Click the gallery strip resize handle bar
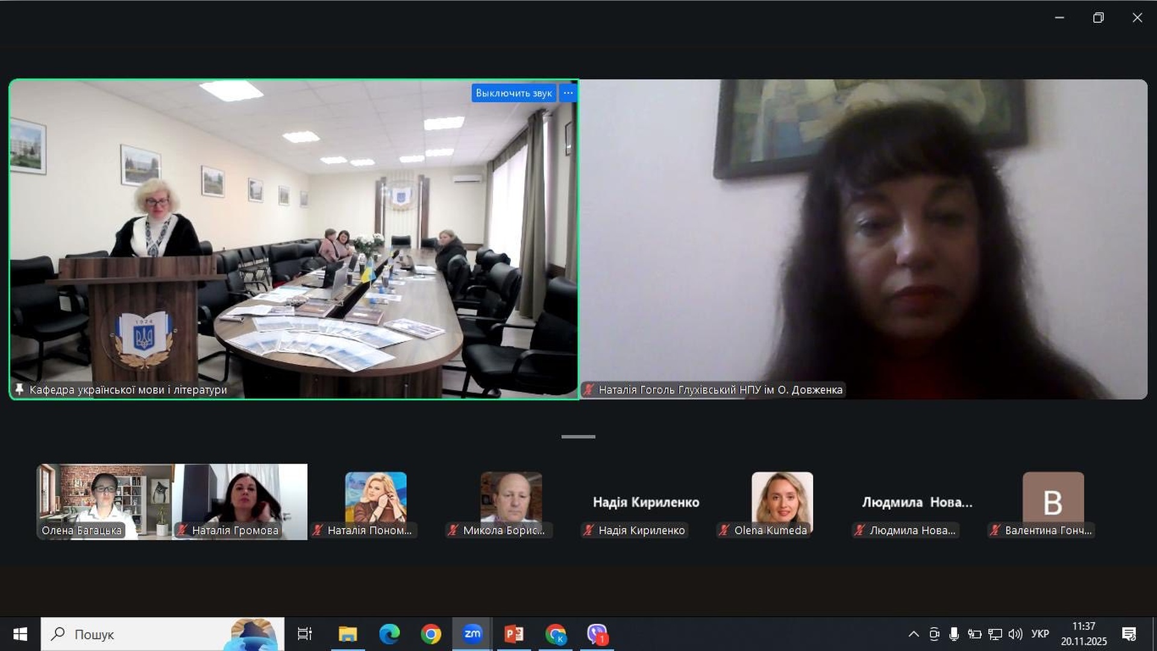The height and width of the screenshot is (651, 1157). 578,436
